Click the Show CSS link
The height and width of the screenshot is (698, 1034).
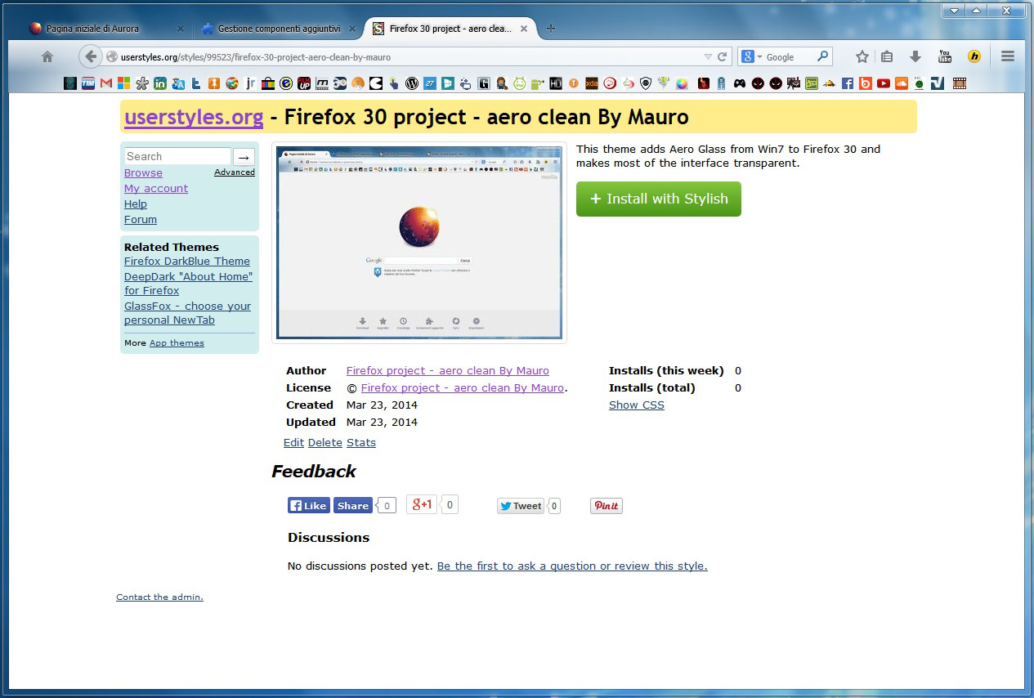point(637,405)
